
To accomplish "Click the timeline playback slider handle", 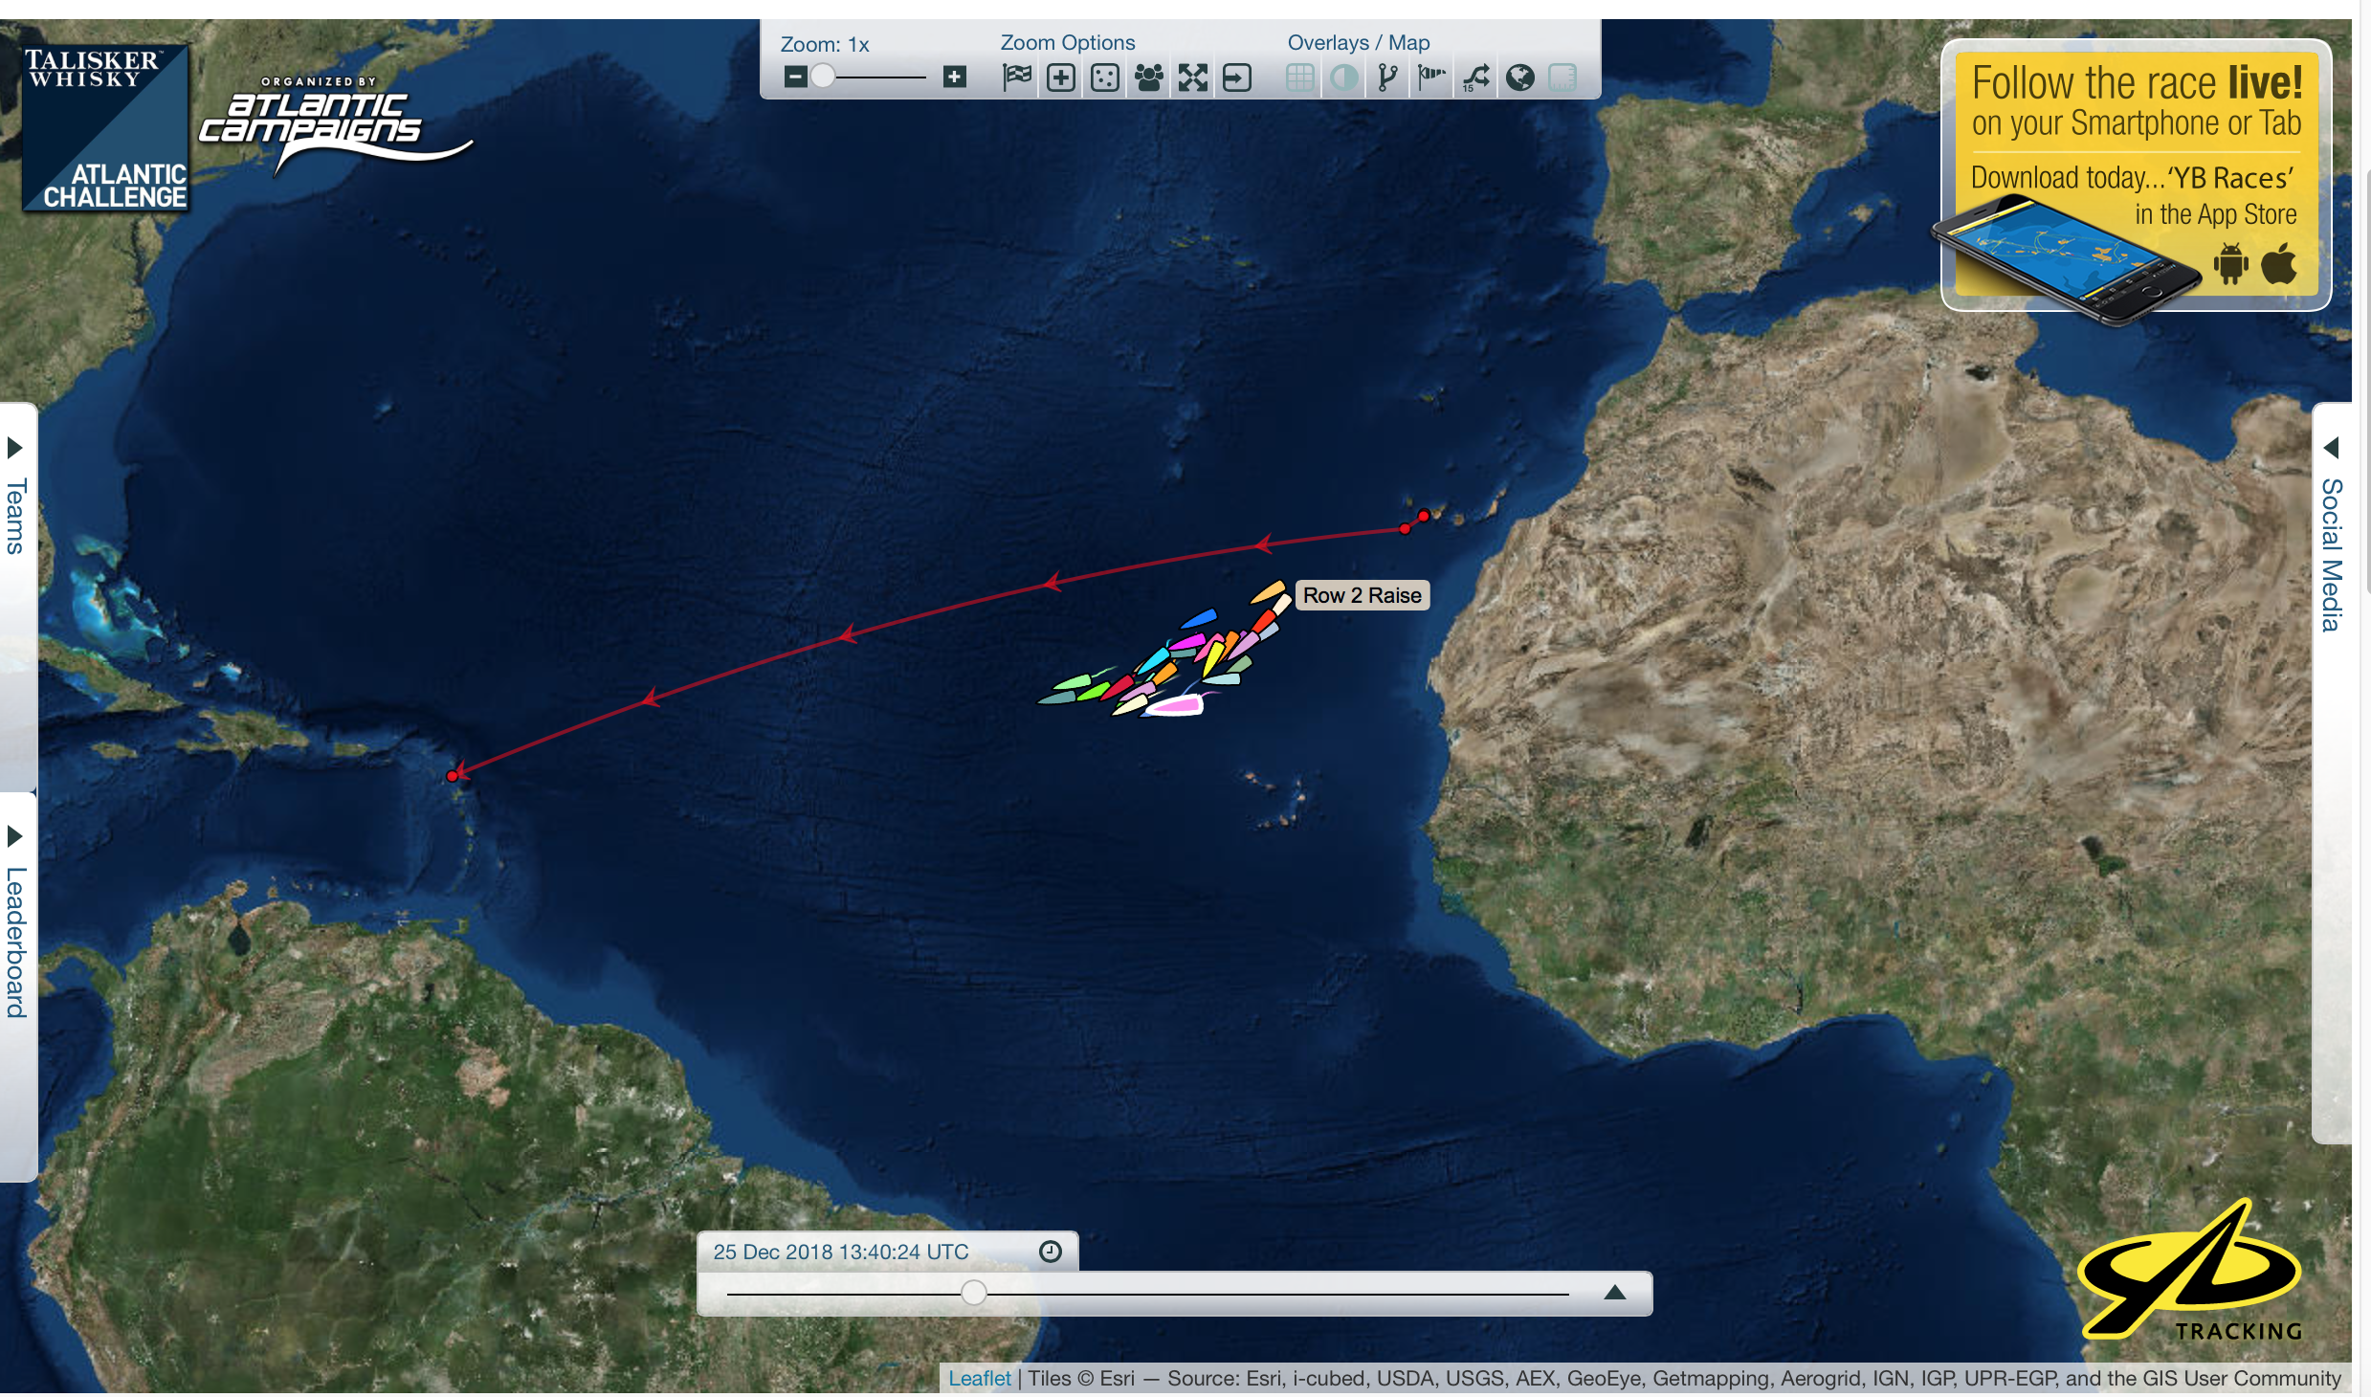I will [973, 1293].
